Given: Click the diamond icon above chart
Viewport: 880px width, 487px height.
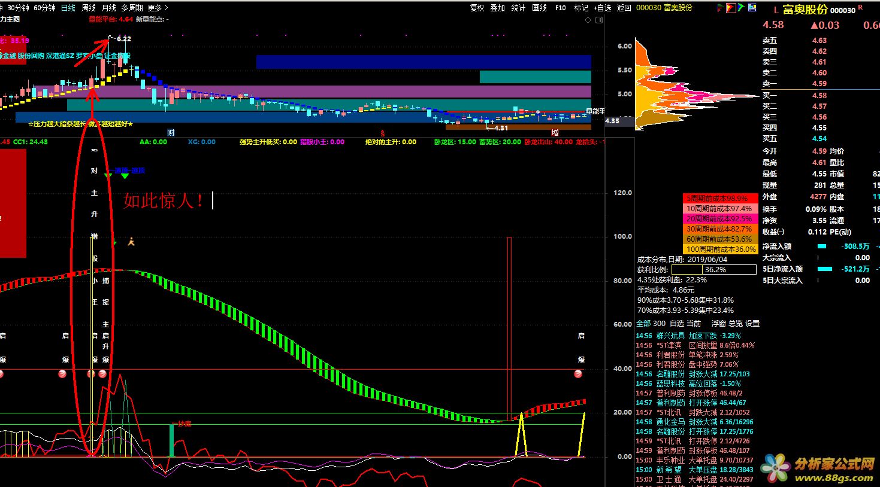Looking at the screenshot, I should click(x=587, y=20).
